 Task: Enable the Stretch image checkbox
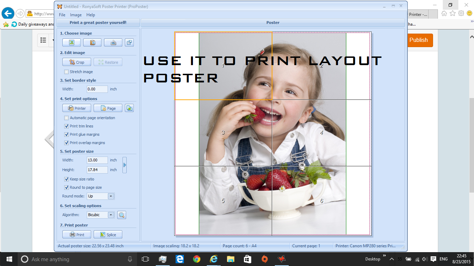click(x=67, y=72)
